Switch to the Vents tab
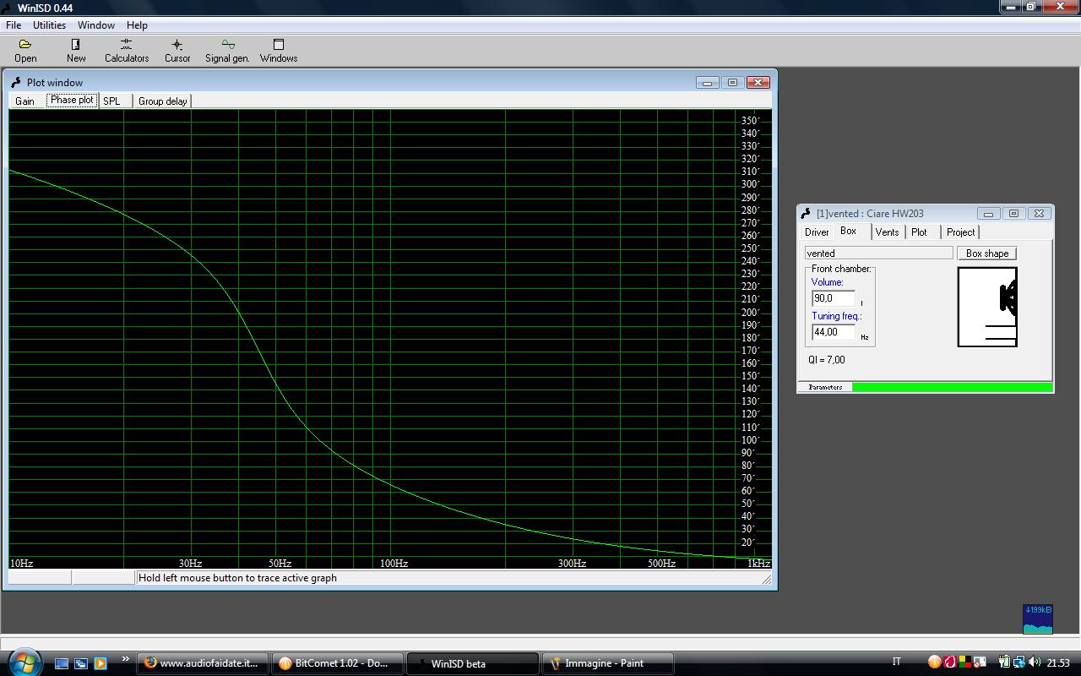Viewport: 1081px width, 676px height. coord(887,232)
